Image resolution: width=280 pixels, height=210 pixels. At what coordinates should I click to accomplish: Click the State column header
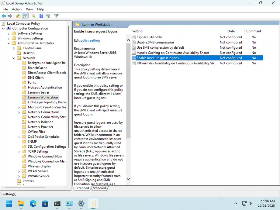pos(231,31)
